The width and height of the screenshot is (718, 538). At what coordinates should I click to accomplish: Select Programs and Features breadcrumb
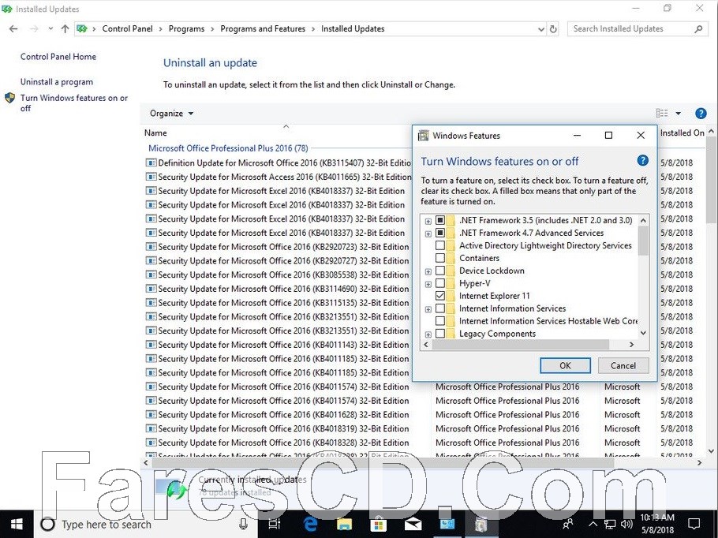click(x=263, y=29)
